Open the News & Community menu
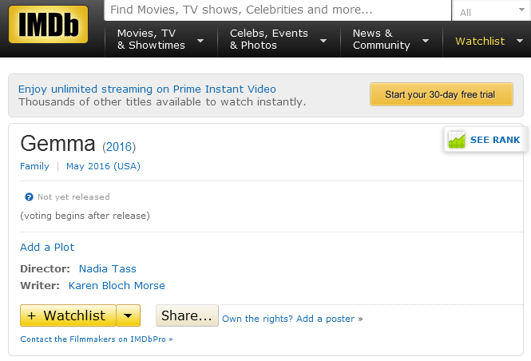 [x=390, y=40]
